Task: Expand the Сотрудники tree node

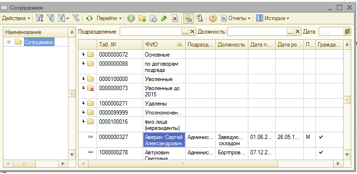Action: (x=9, y=42)
